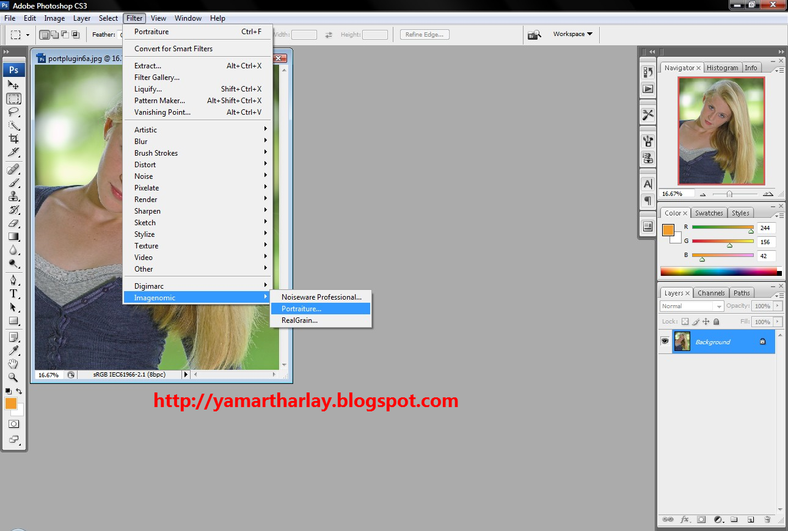Enable Add to selection mode
Viewport: 788px width, 531px height.
55,35
